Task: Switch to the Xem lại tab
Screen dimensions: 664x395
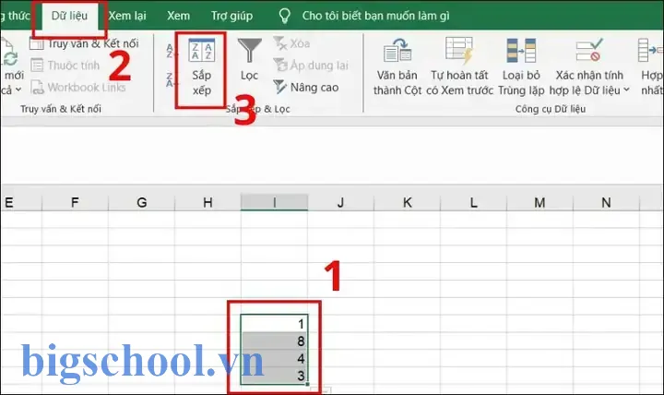Action: click(127, 16)
